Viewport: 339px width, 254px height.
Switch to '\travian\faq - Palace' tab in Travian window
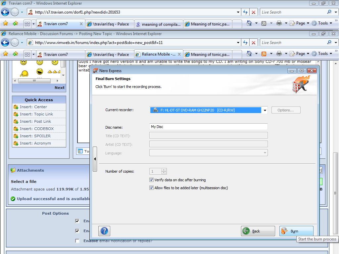coord(110,24)
